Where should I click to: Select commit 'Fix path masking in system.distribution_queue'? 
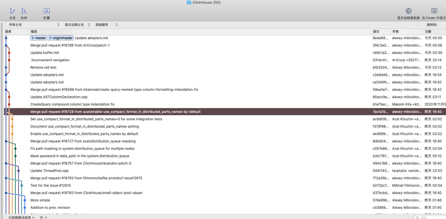coord(225,149)
